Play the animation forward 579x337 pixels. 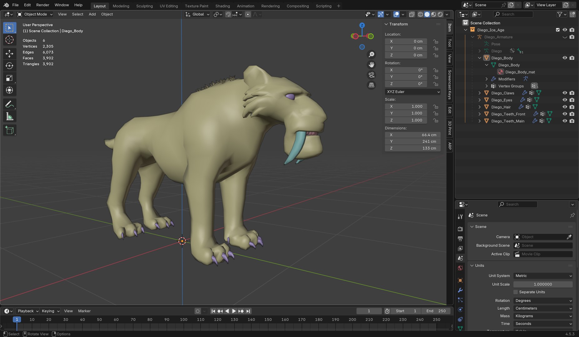pyautogui.click(x=234, y=311)
